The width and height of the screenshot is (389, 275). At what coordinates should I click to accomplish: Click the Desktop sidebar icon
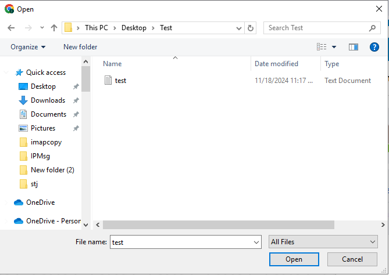point(23,86)
